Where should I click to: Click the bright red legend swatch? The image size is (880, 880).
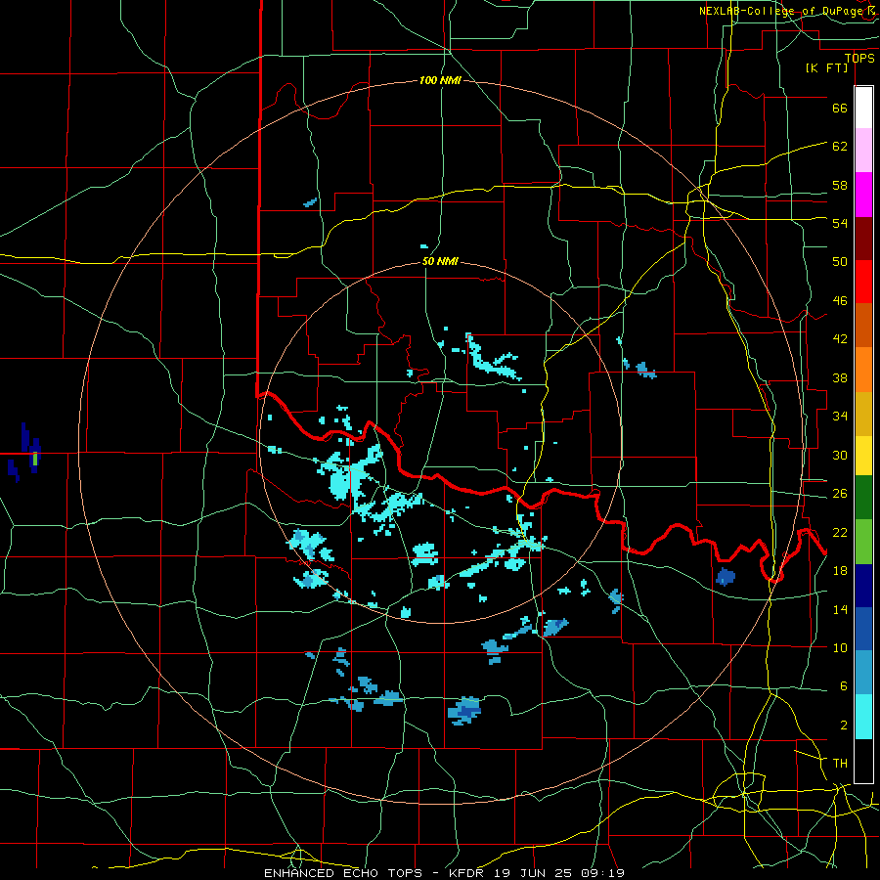pyautogui.click(x=863, y=282)
